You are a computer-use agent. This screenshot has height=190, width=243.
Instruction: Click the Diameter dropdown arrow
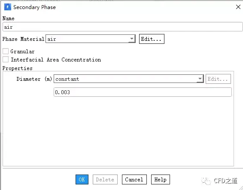coord(200,79)
